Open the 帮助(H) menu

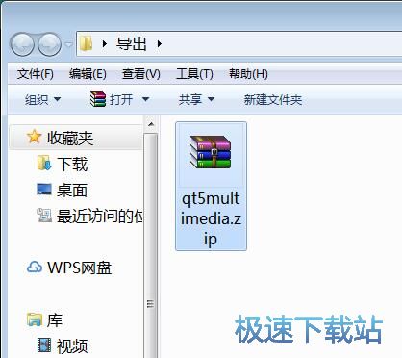[x=248, y=74]
